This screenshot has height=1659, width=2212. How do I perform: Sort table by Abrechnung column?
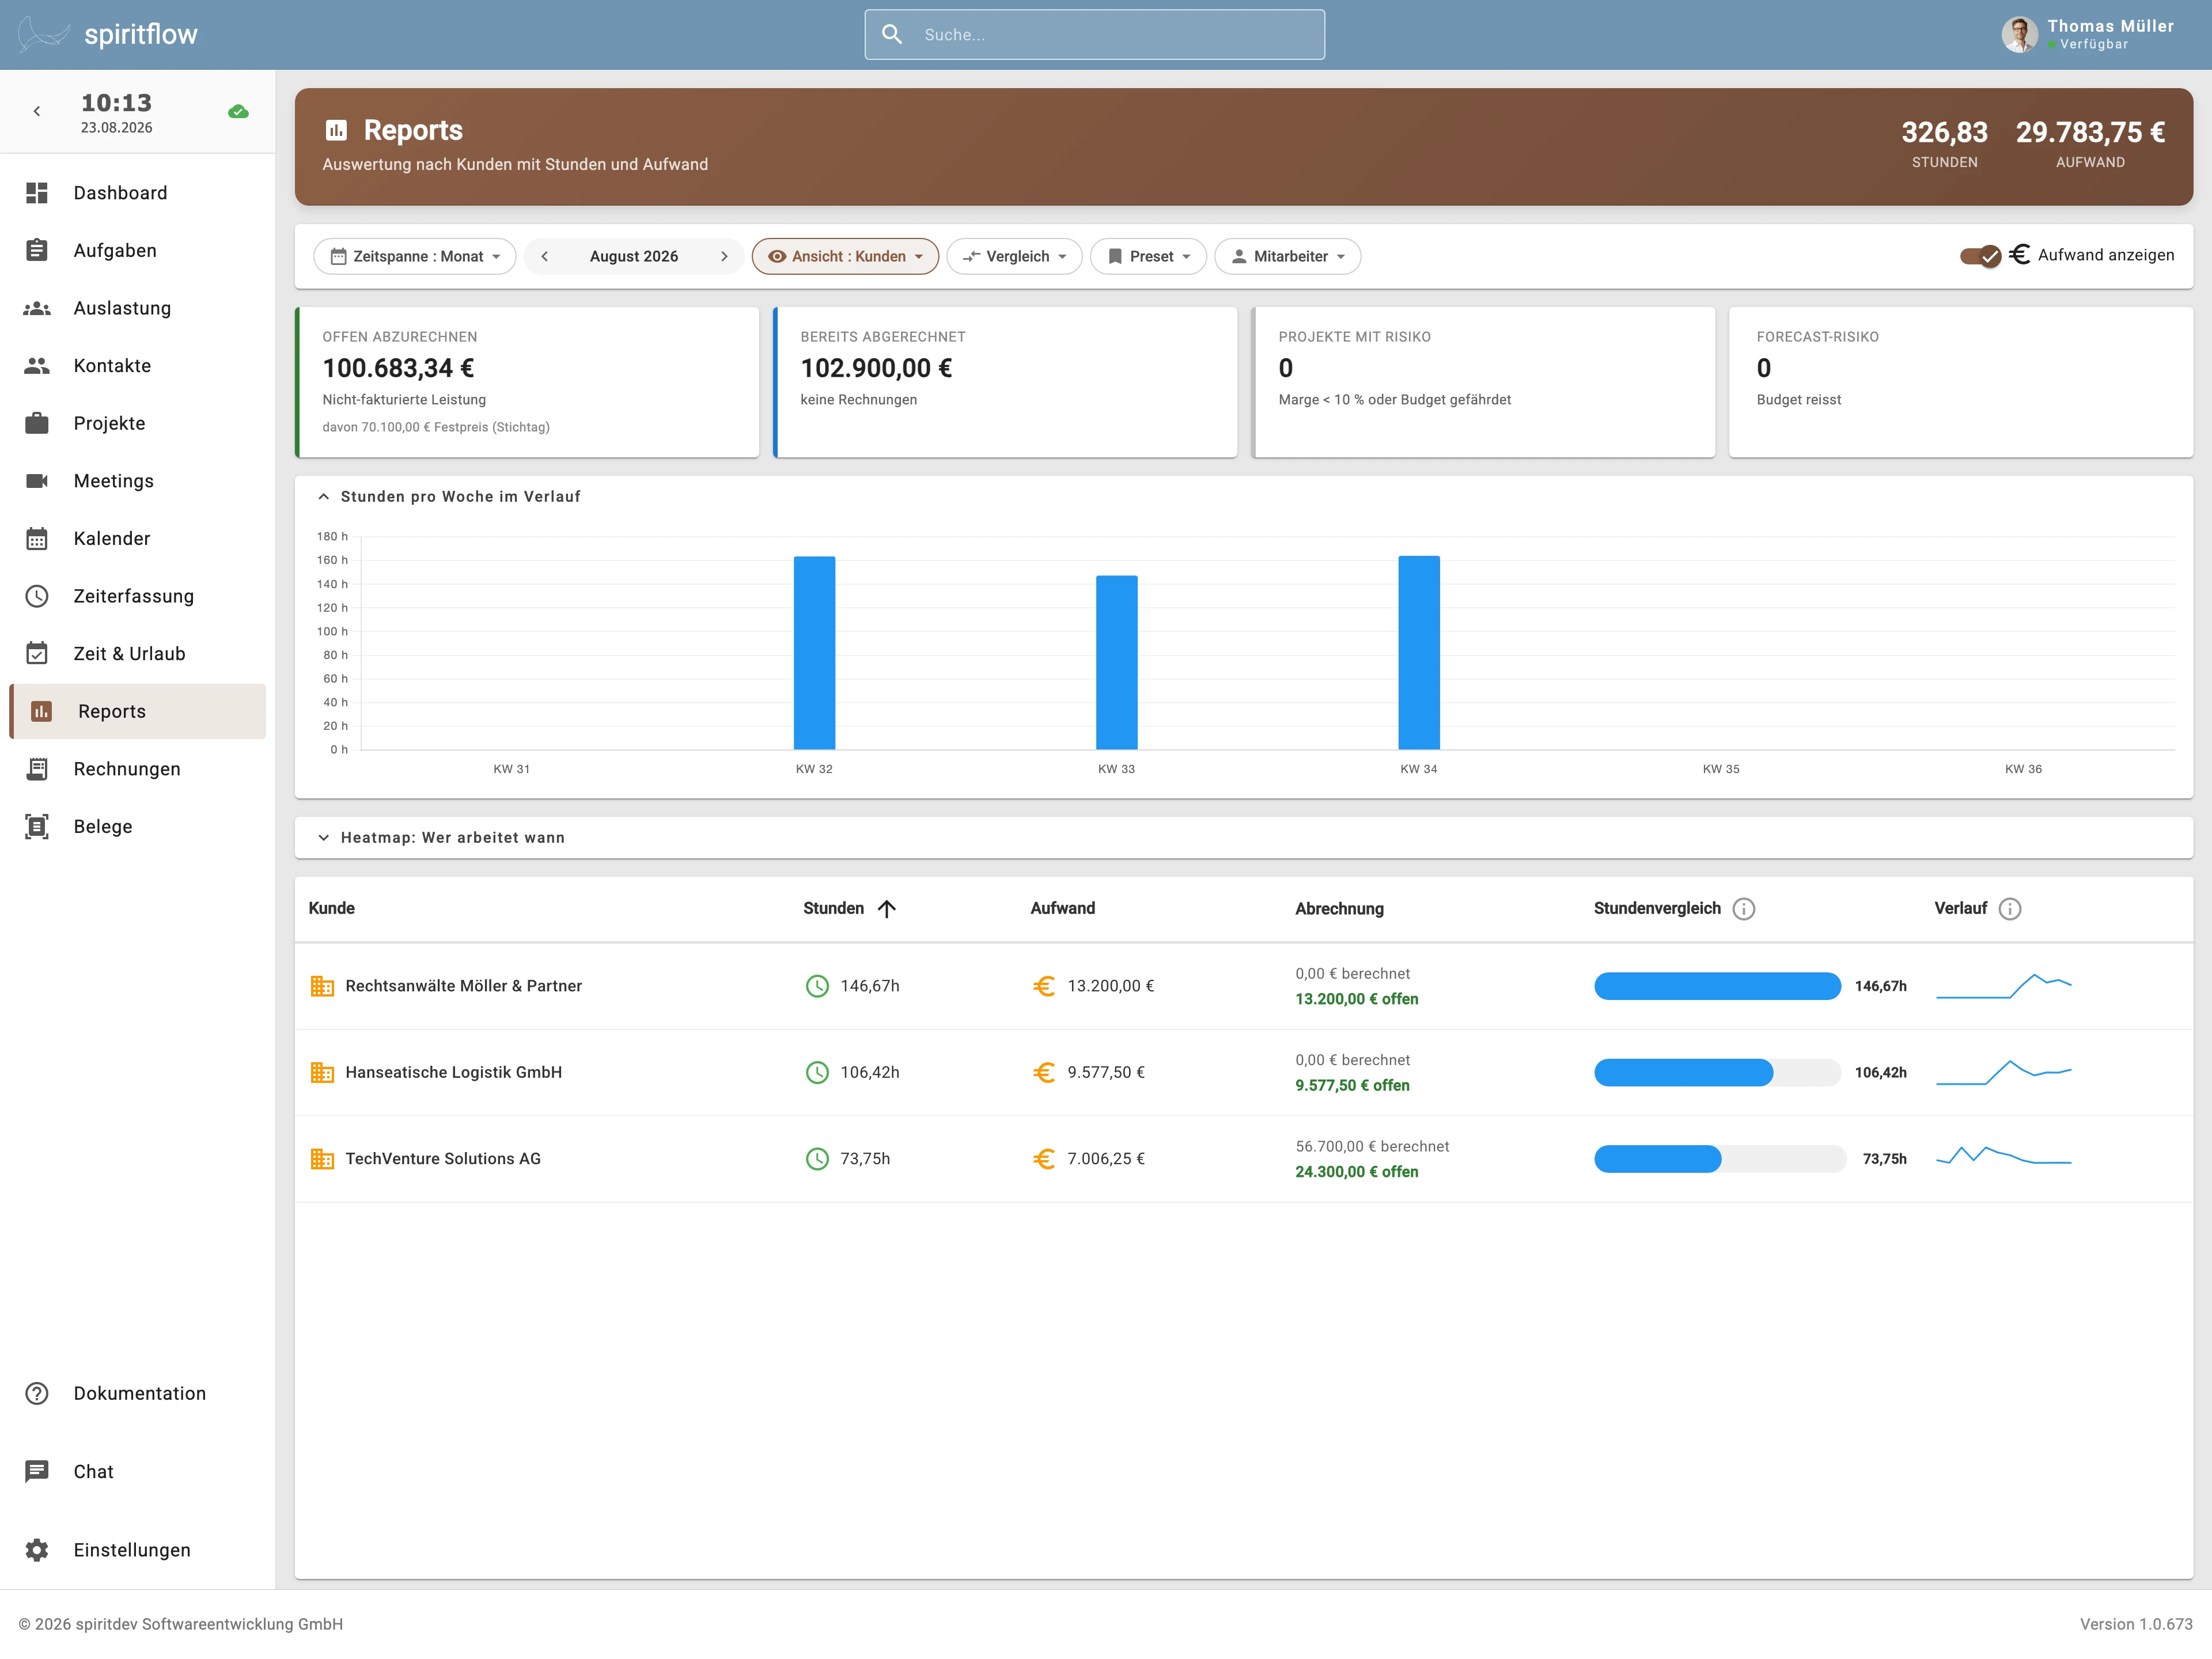coord(1340,909)
